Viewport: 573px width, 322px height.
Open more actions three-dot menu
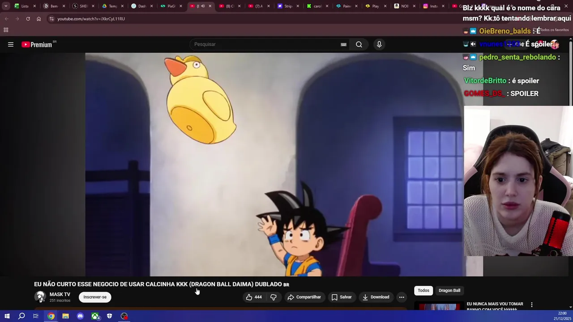pos(402,297)
